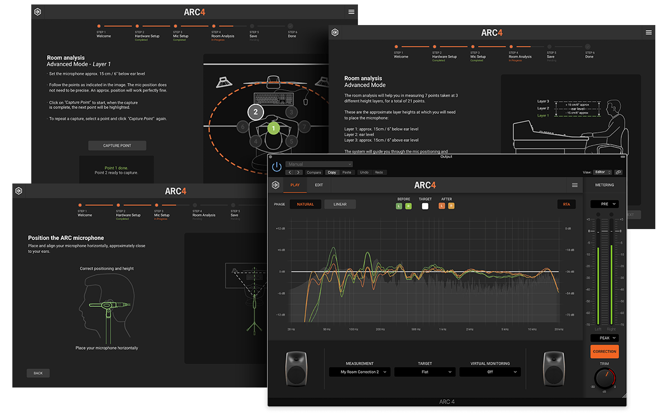Screen dimensions: 667x417
Task: Open the PRE metering dropdown
Action: [605, 204]
